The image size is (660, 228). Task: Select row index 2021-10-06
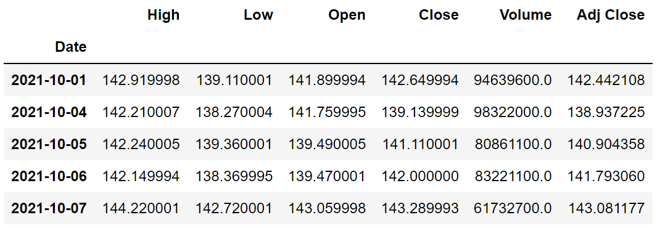click(49, 176)
